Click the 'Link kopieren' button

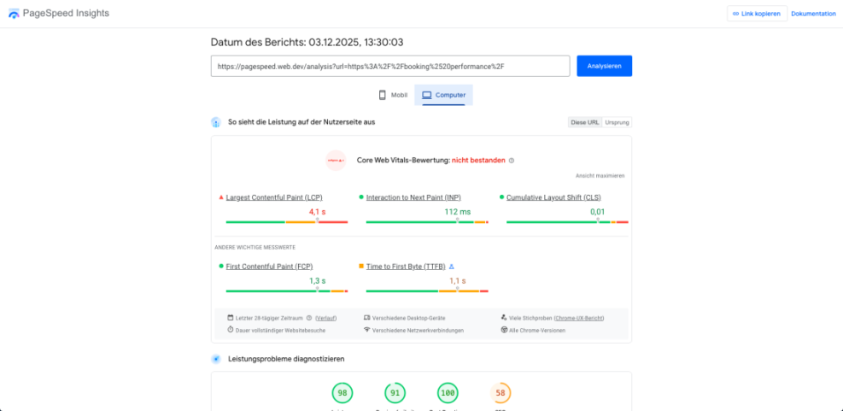coord(756,14)
